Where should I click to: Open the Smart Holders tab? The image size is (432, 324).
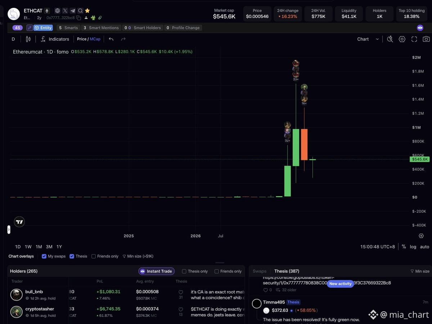click(142, 28)
